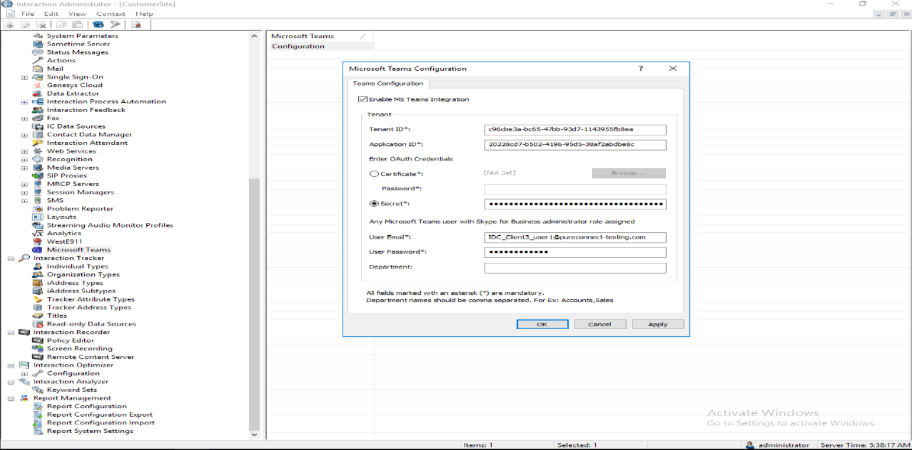Select SIP Proxies in the tree
The image size is (912, 450).
(67, 176)
